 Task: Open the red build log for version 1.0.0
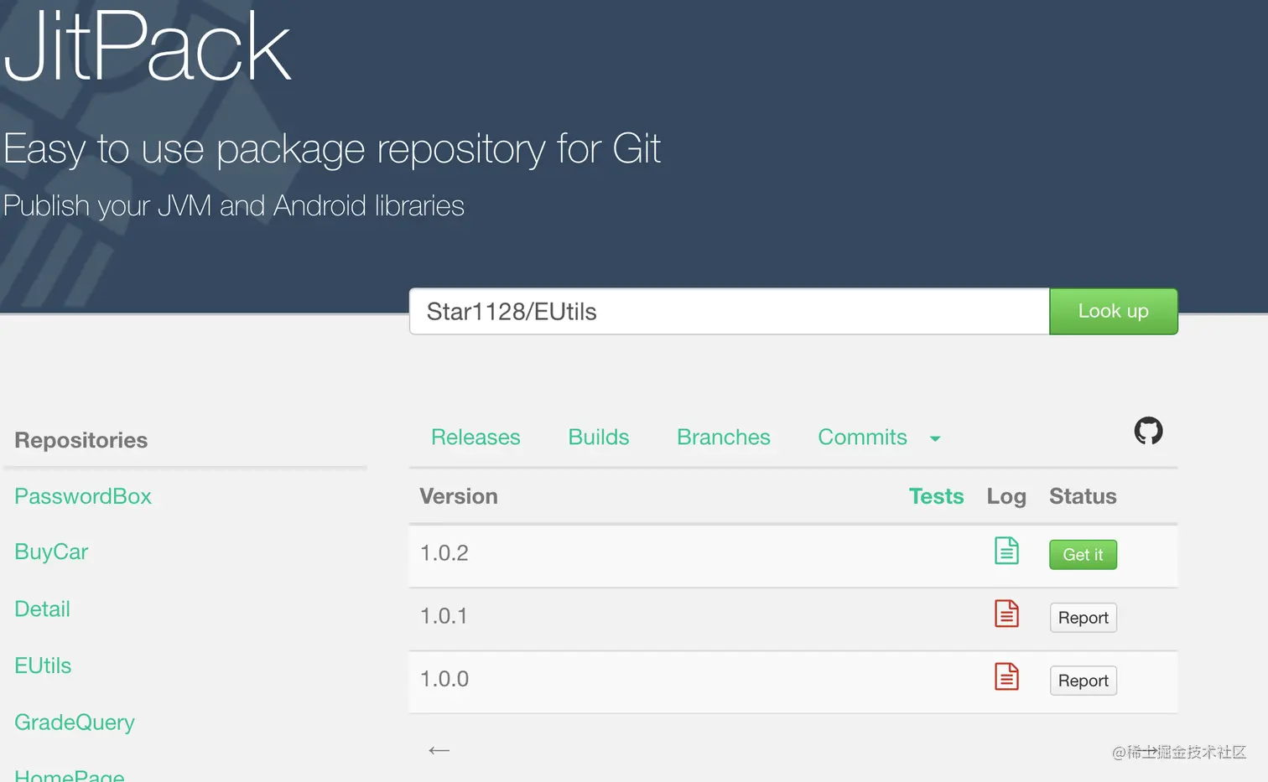pos(1006,676)
